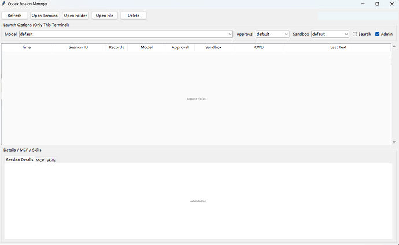Open the Approval dropdown
The width and height of the screenshot is (399, 245).
click(272, 34)
